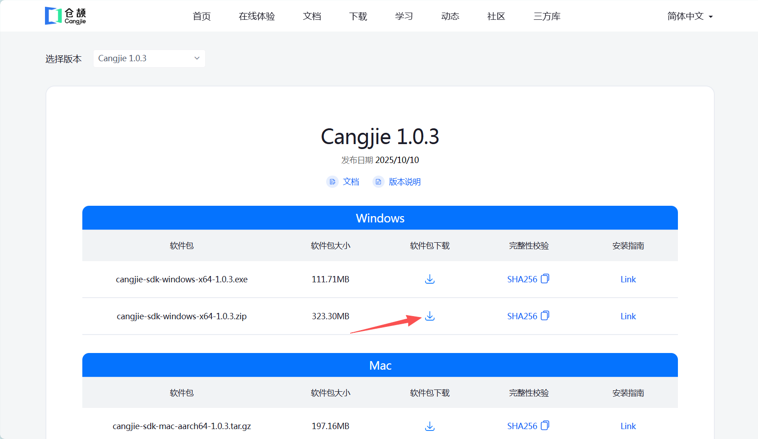Screen dimensions: 758x439
Task: Click the Mac section header
Action: coord(380,365)
